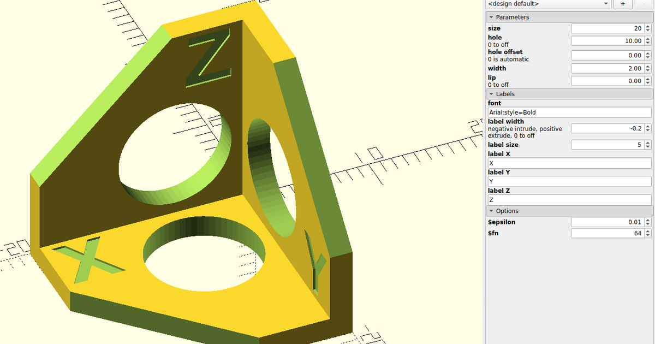Viewport: 655px width, 344px height.
Task: Increase the size parameter with its up arrow
Action: click(x=647, y=26)
